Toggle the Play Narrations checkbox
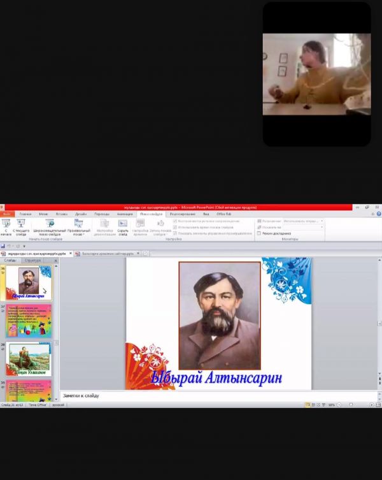The width and height of the screenshot is (382, 480). [176, 221]
